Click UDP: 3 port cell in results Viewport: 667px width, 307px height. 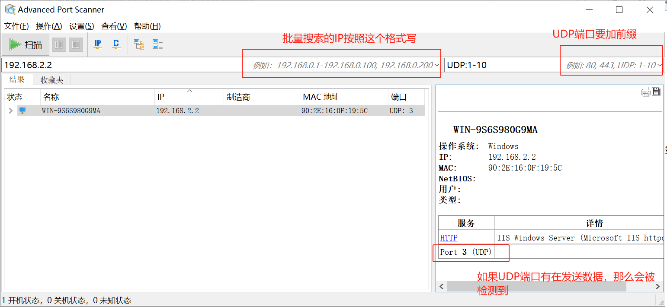coord(401,111)
